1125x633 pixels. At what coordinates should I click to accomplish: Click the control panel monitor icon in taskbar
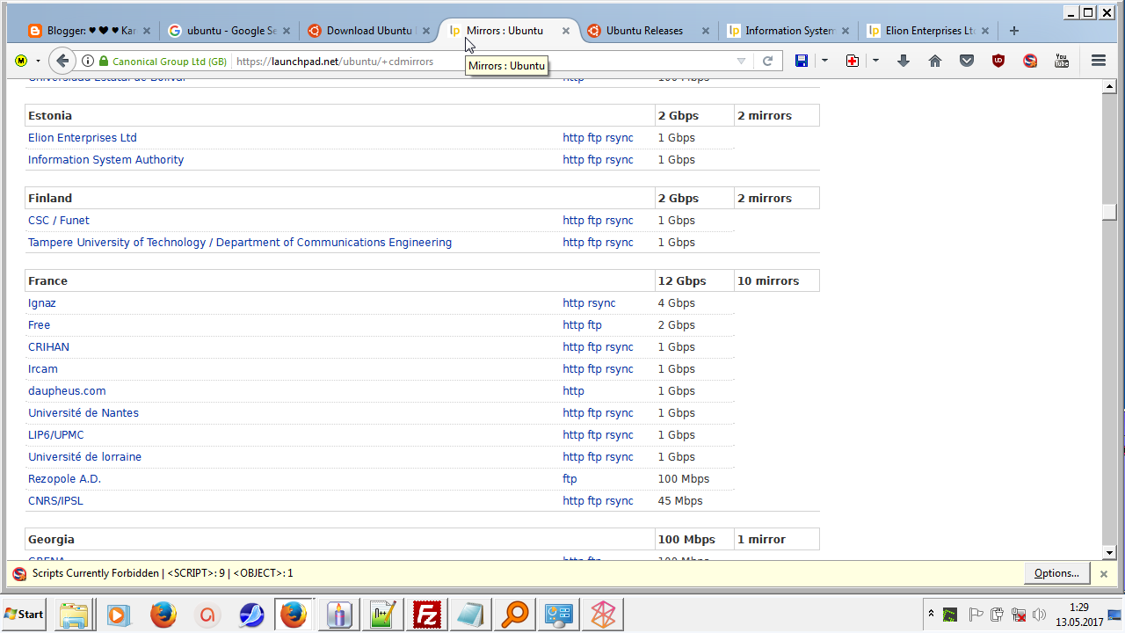(x=559, y=615)
